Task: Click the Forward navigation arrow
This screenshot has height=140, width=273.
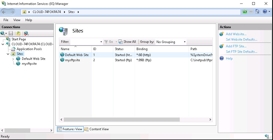Action: (12, 12)
